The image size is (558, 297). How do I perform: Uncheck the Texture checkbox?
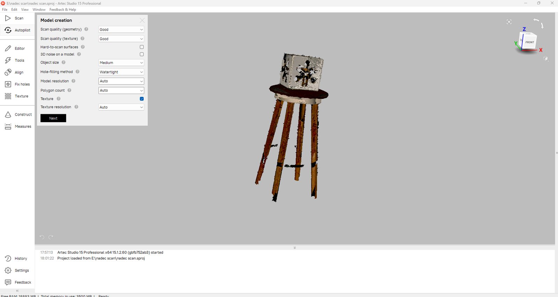tap(142, 99)
